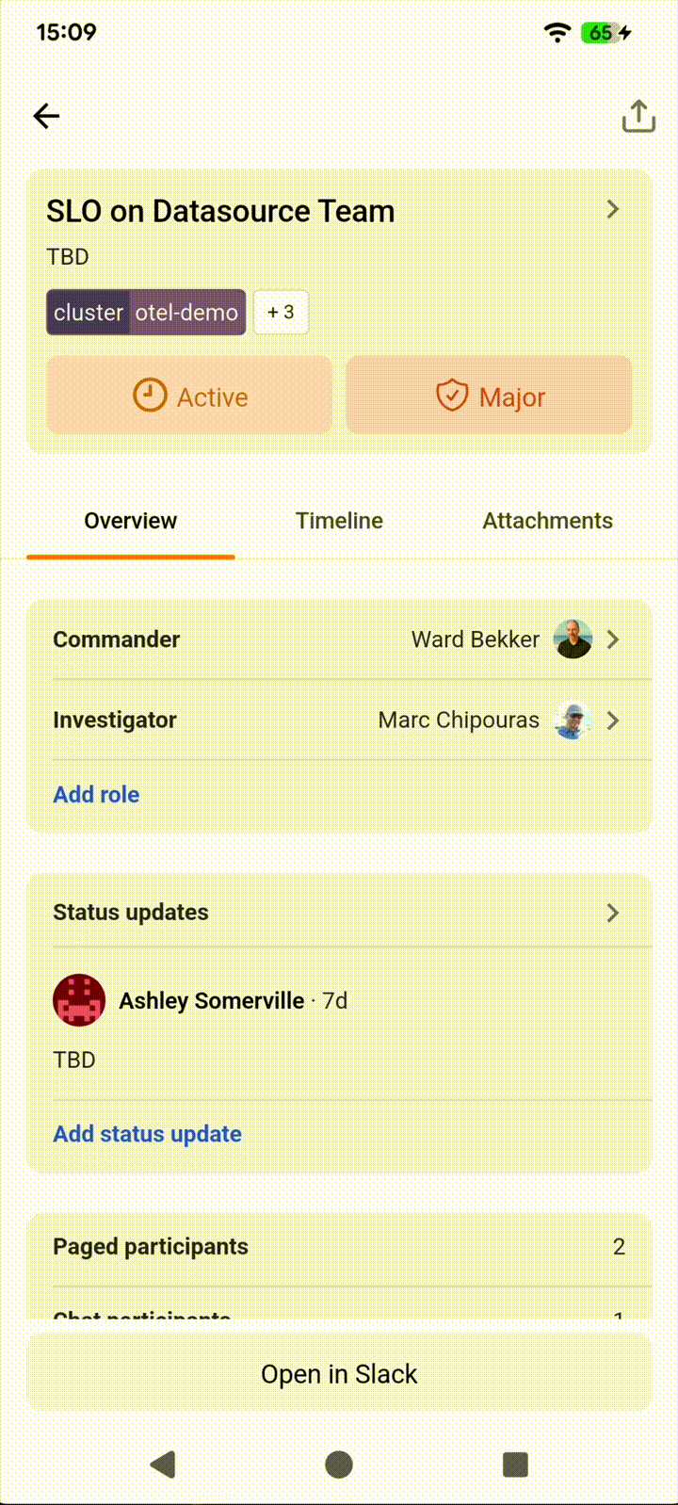Tap the clock icon on Active status

[x=150, y=396]
